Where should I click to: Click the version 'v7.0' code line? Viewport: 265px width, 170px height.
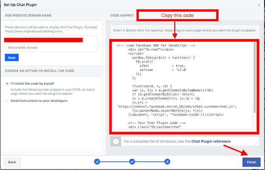tap(163, 70)
